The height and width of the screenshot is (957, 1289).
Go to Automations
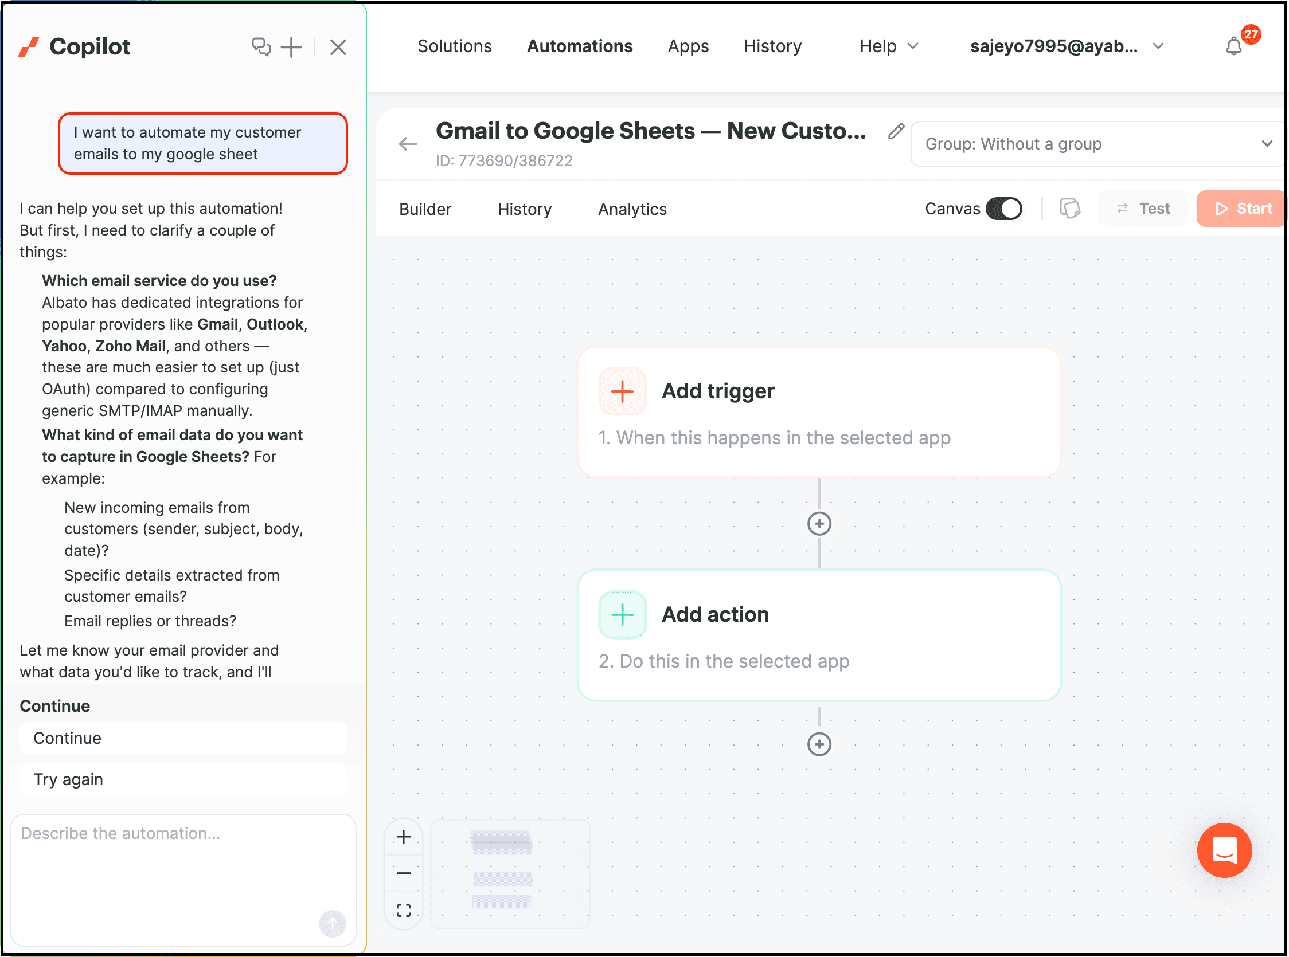click(x=580, y=46)
